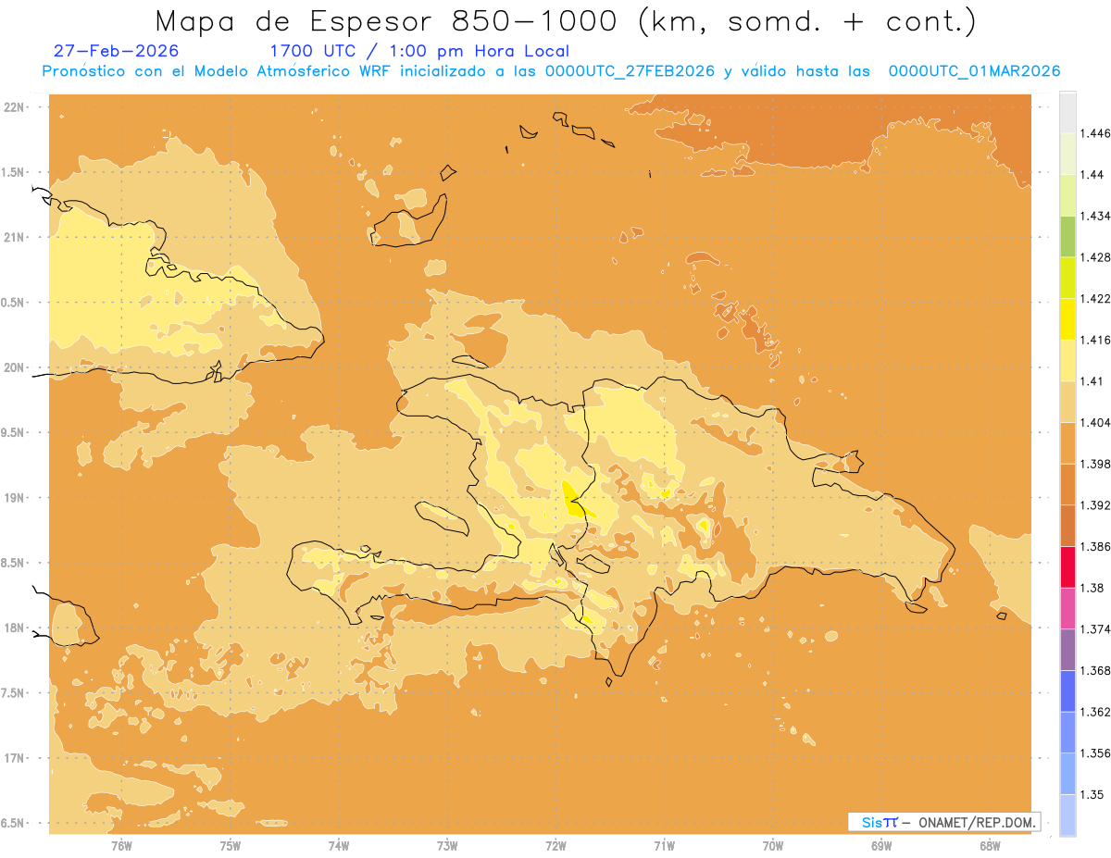Pick the light gray swatch above 1.446
Screen dimensions: 1111x858
1067,112
